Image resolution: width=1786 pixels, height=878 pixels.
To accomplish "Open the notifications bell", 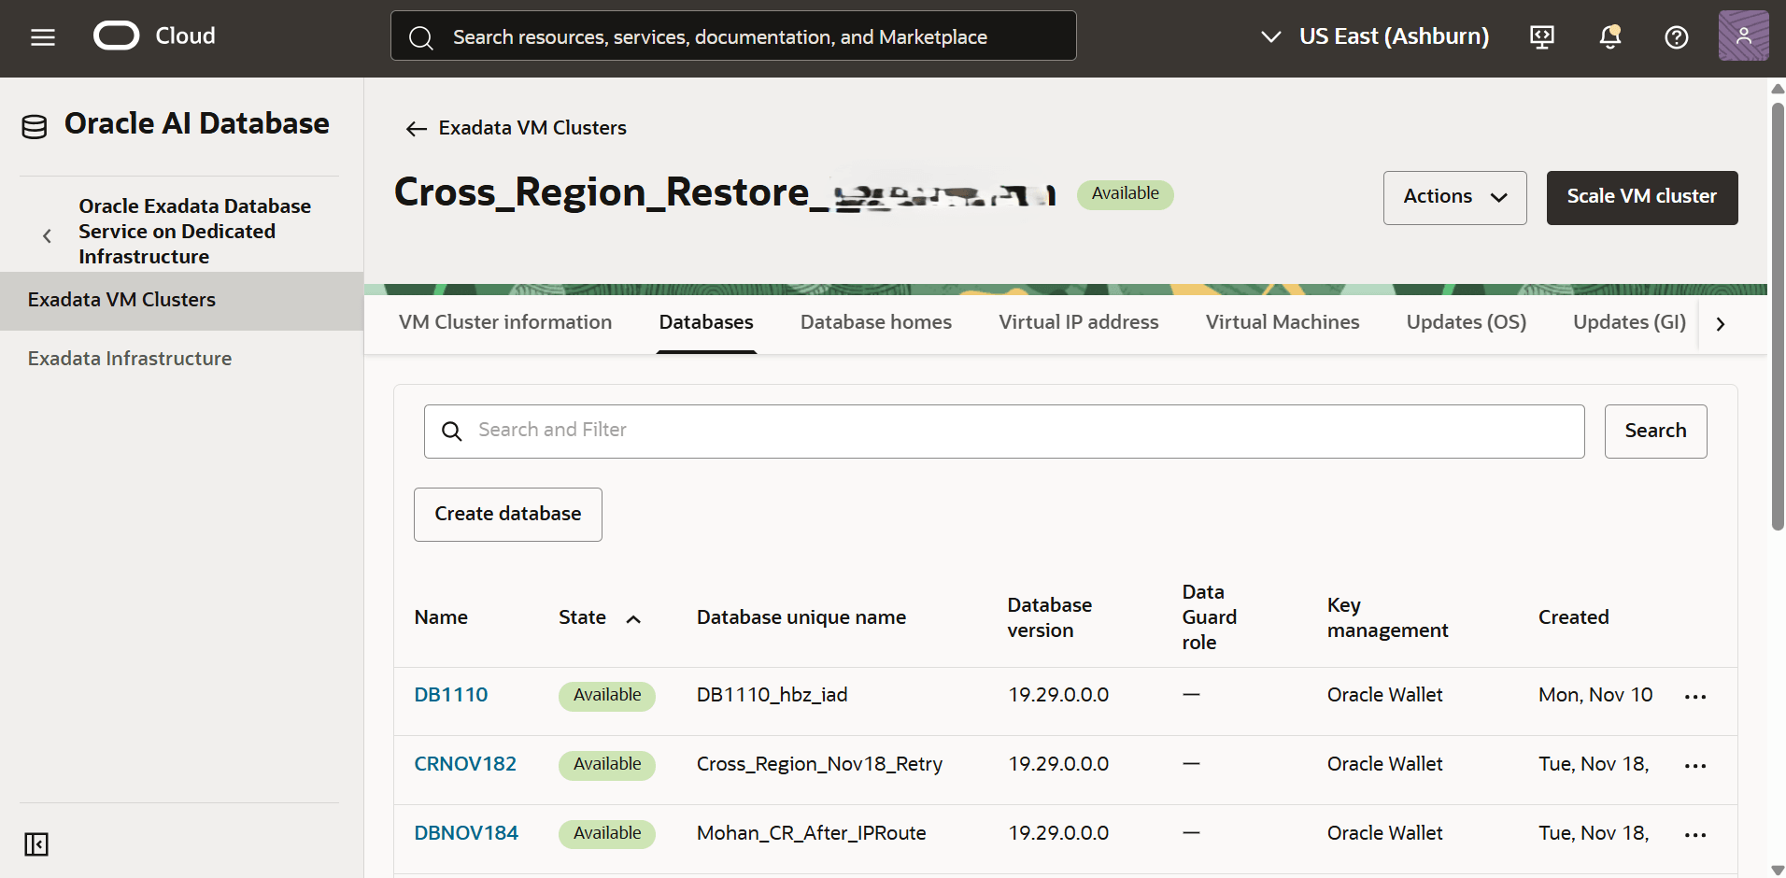I will (x=1609, y=37).
